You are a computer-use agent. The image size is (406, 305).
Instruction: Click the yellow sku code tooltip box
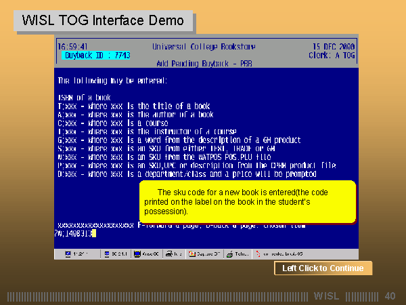point(247,202)
